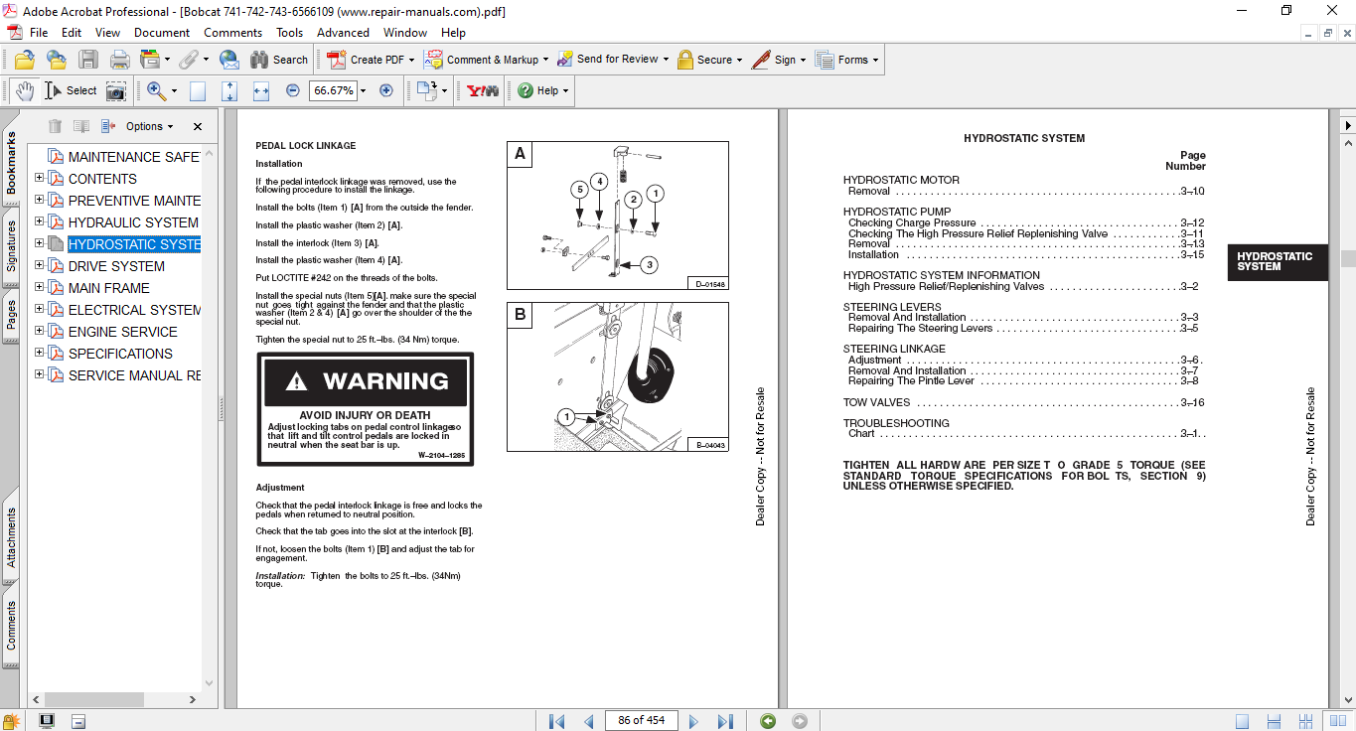Open the Tools menu
Screen dimensions: 1356x731
click(290, 33)
